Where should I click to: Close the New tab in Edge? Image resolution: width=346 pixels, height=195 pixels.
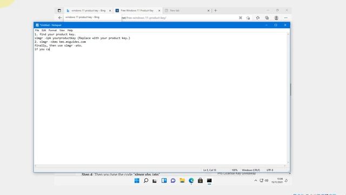[208, 11]
